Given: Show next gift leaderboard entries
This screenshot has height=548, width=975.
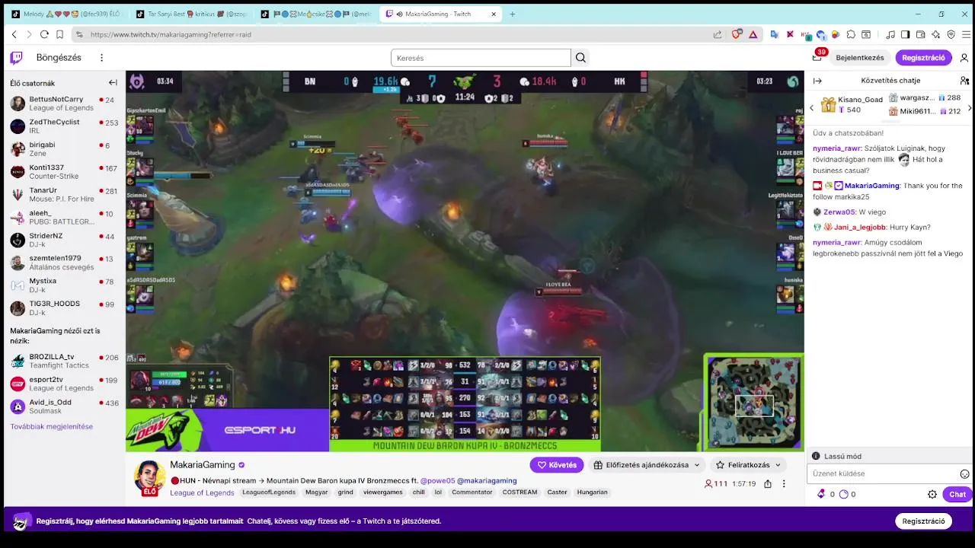Looking at the screenshot, I should coord(969,108).
